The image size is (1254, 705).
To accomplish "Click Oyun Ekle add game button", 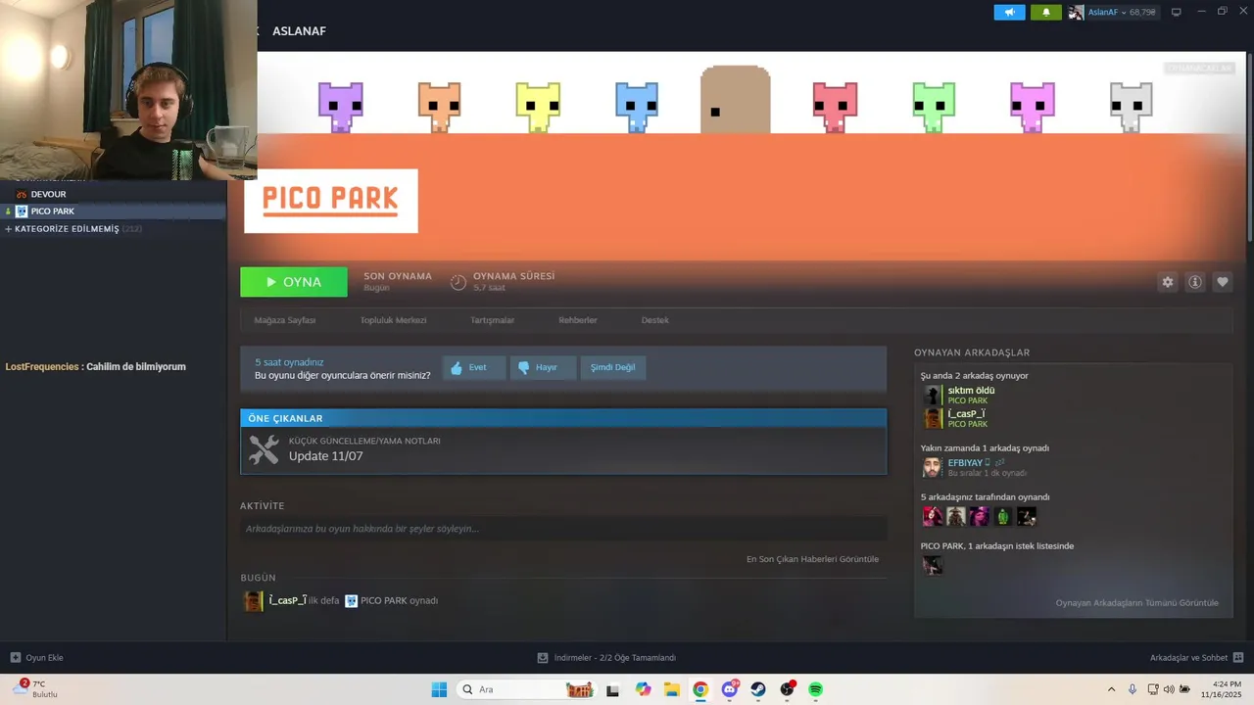I will 36,658.
